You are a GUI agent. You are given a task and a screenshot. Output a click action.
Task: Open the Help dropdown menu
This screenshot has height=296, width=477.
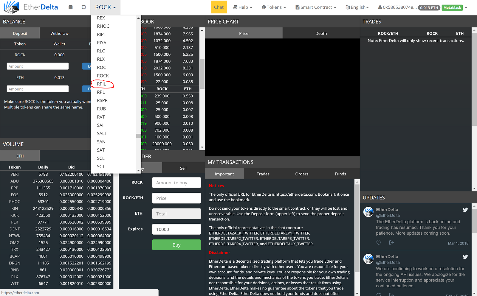pos(243,7)
